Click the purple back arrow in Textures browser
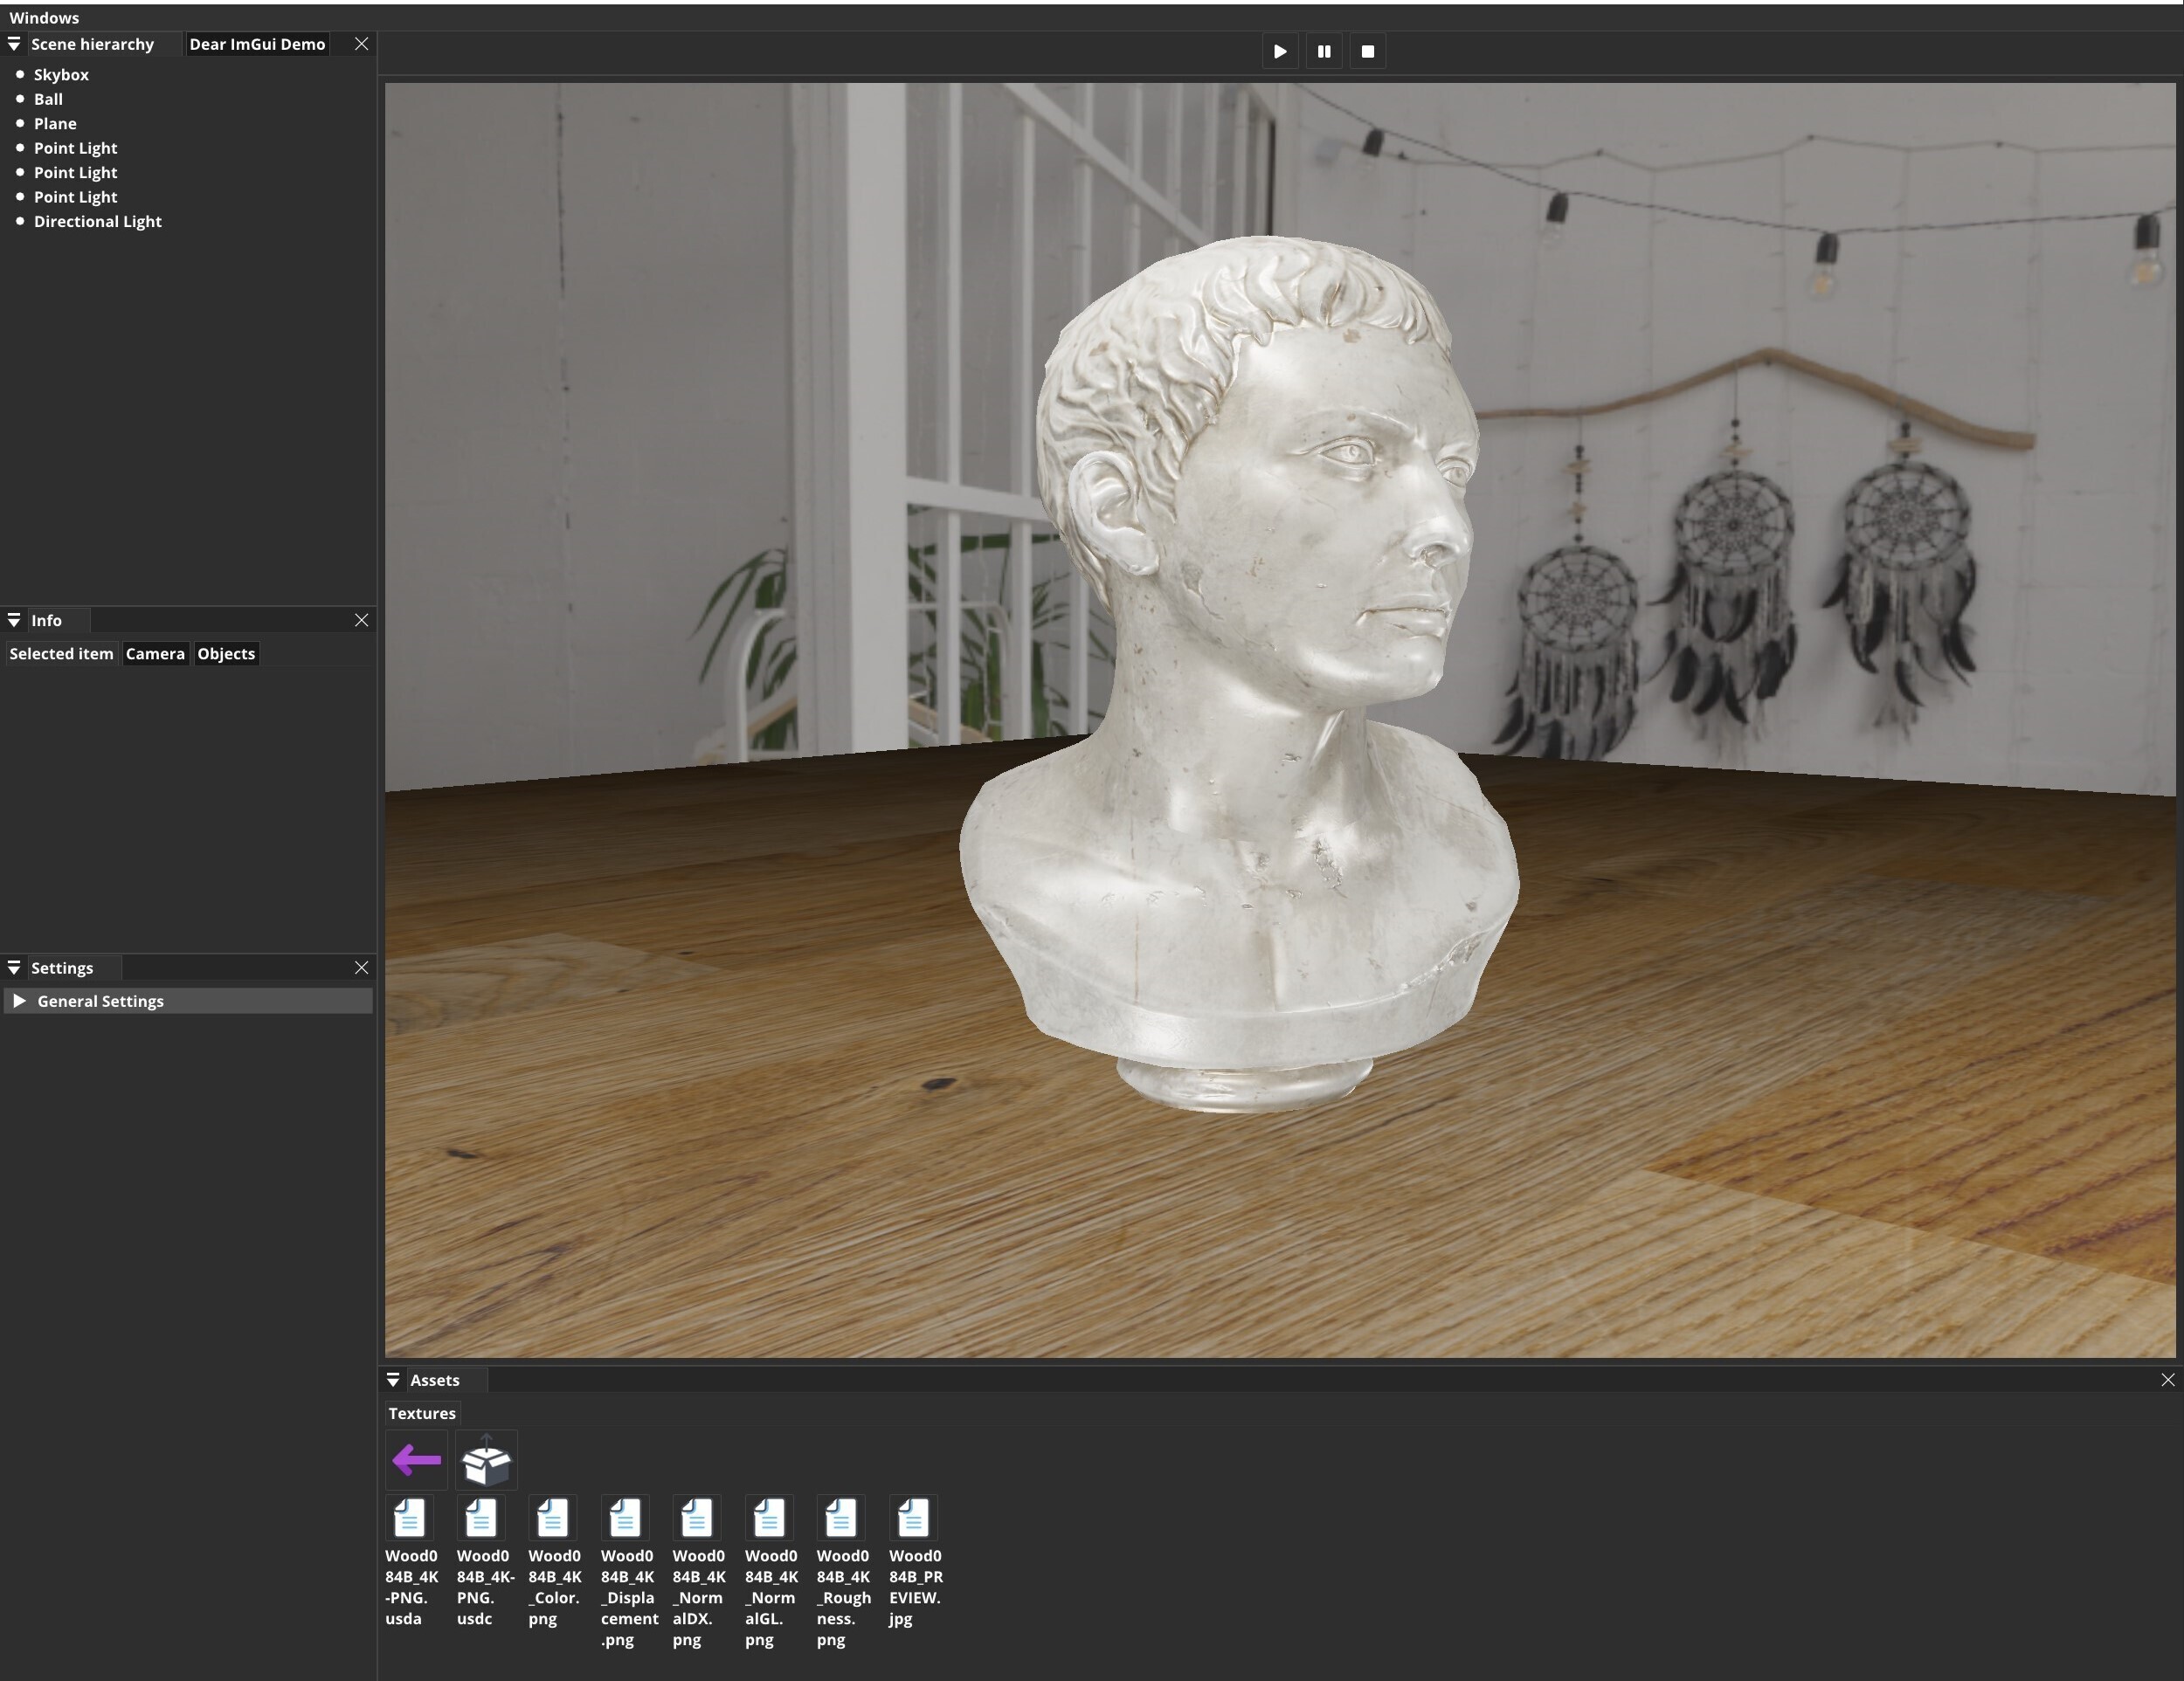2184x1681 pixels. click(415, 1460)
